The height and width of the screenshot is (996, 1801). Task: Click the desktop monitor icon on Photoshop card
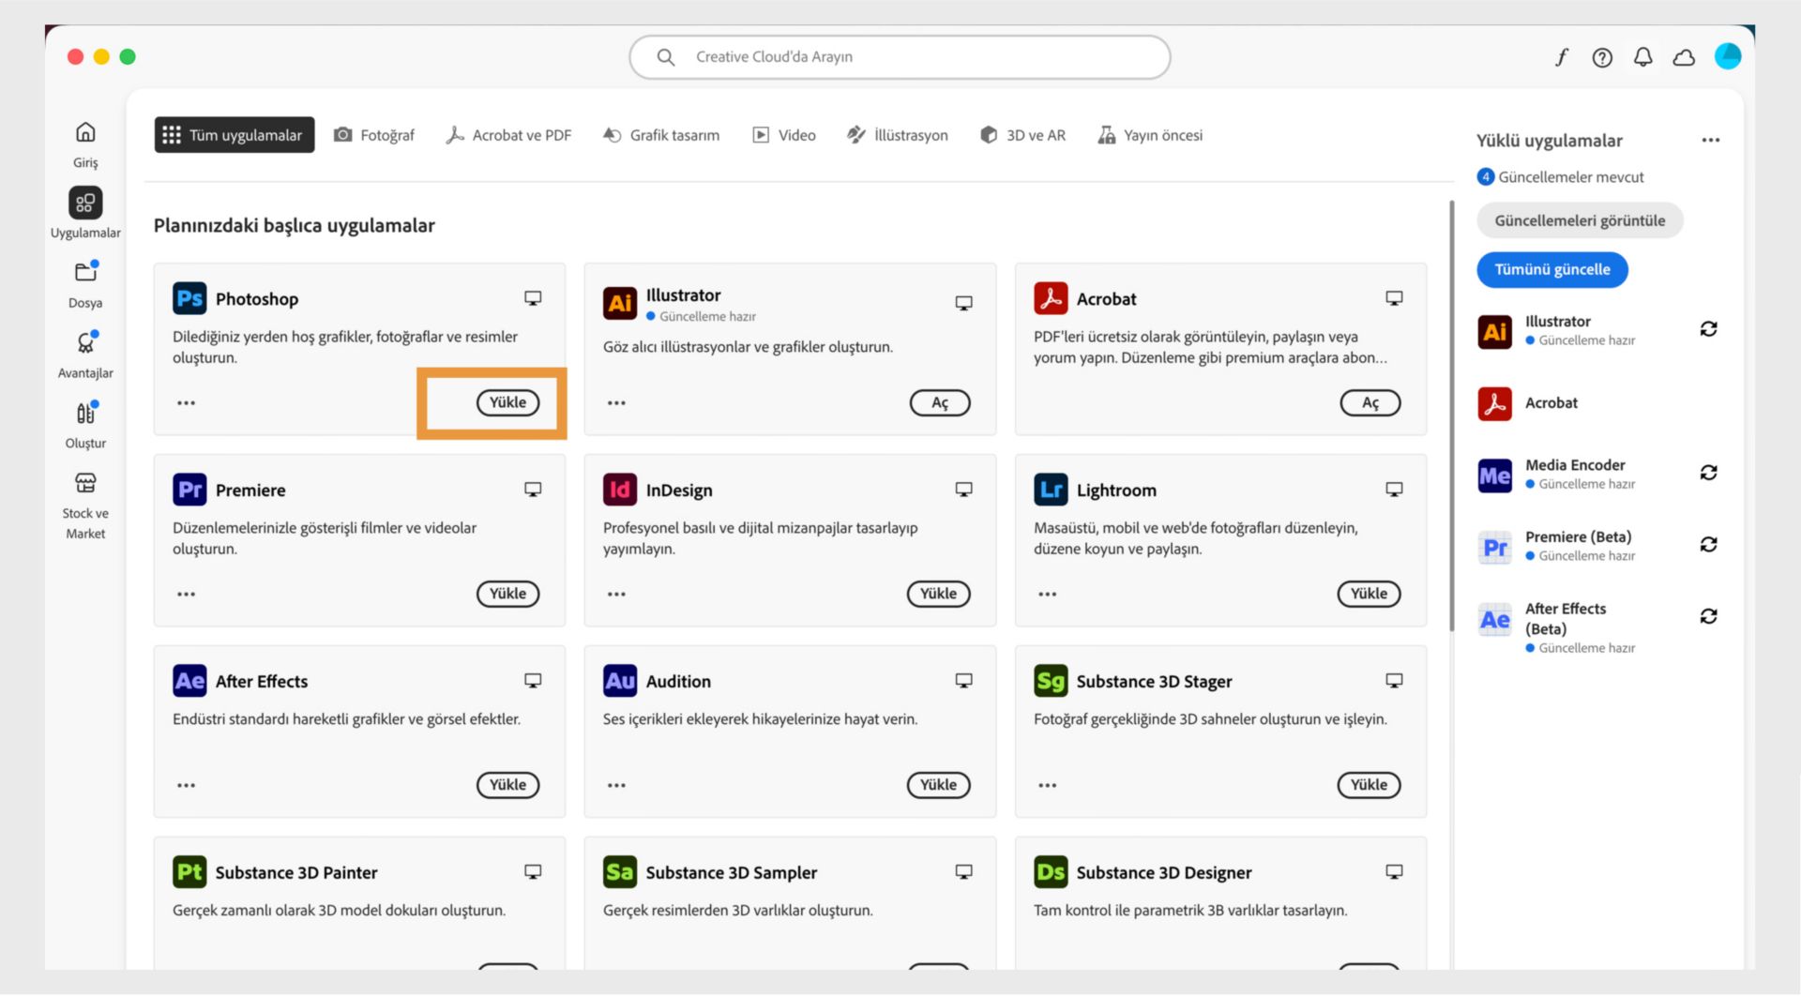(x=533, y=298)
